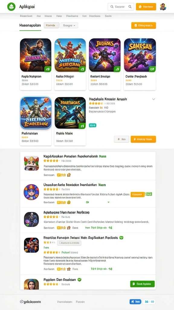The width and height of the screenshot is (174, 310).
Task: Click the orange button in the top header
Action: (146, 7)
